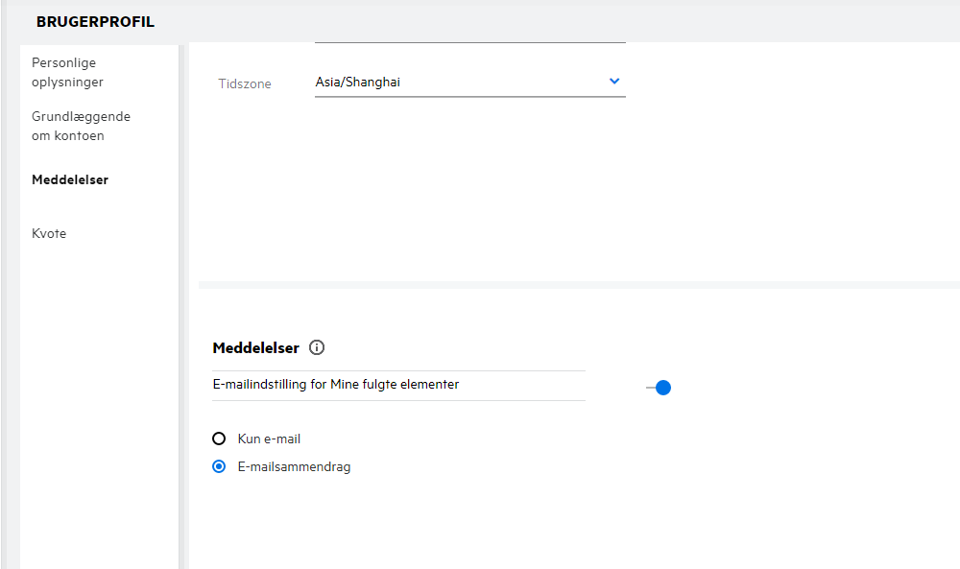The image size is (960, 569).
Task: Open the Asia/Shanghai timezone combo box
Action: (461, 83)
